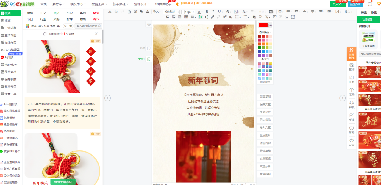Image resolution: width=381 pixels, height=185 pixels.
Task: Click the undo arrow in the toolbar
Action: coord(116,12)
